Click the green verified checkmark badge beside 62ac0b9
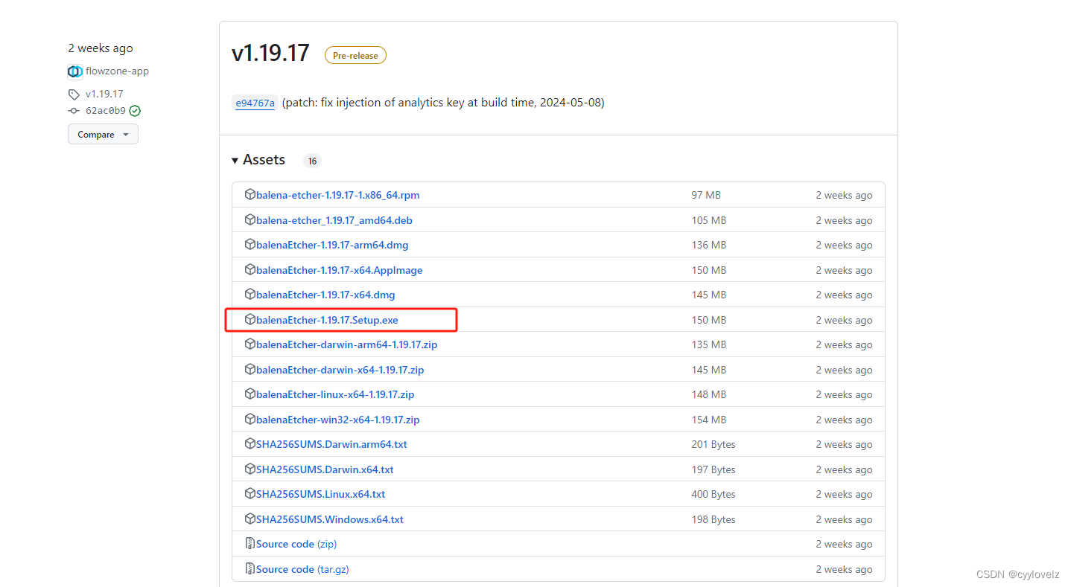This screenshot has height=587, width=1071. (135, 110)
